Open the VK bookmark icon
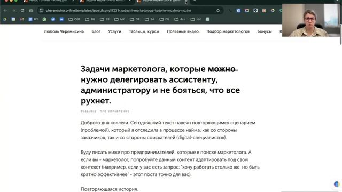The image size is (342, 192). point(61,19)
